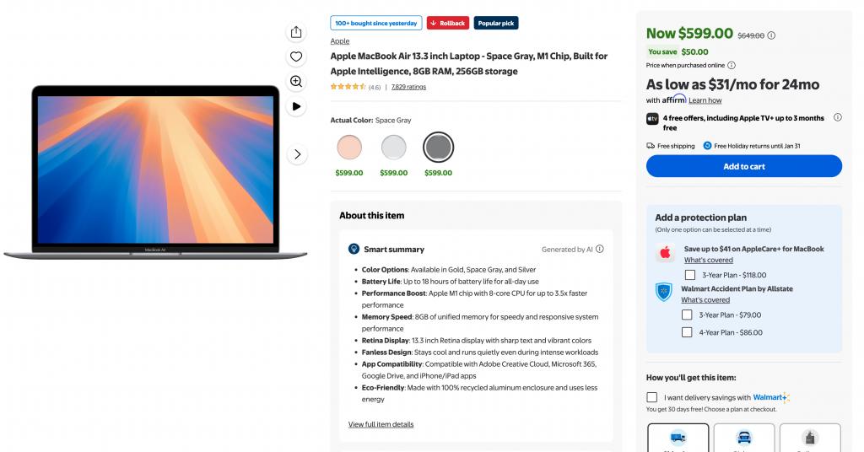864x452 pixels.
Task: Open View full item details link
Action: coord(381,424)
